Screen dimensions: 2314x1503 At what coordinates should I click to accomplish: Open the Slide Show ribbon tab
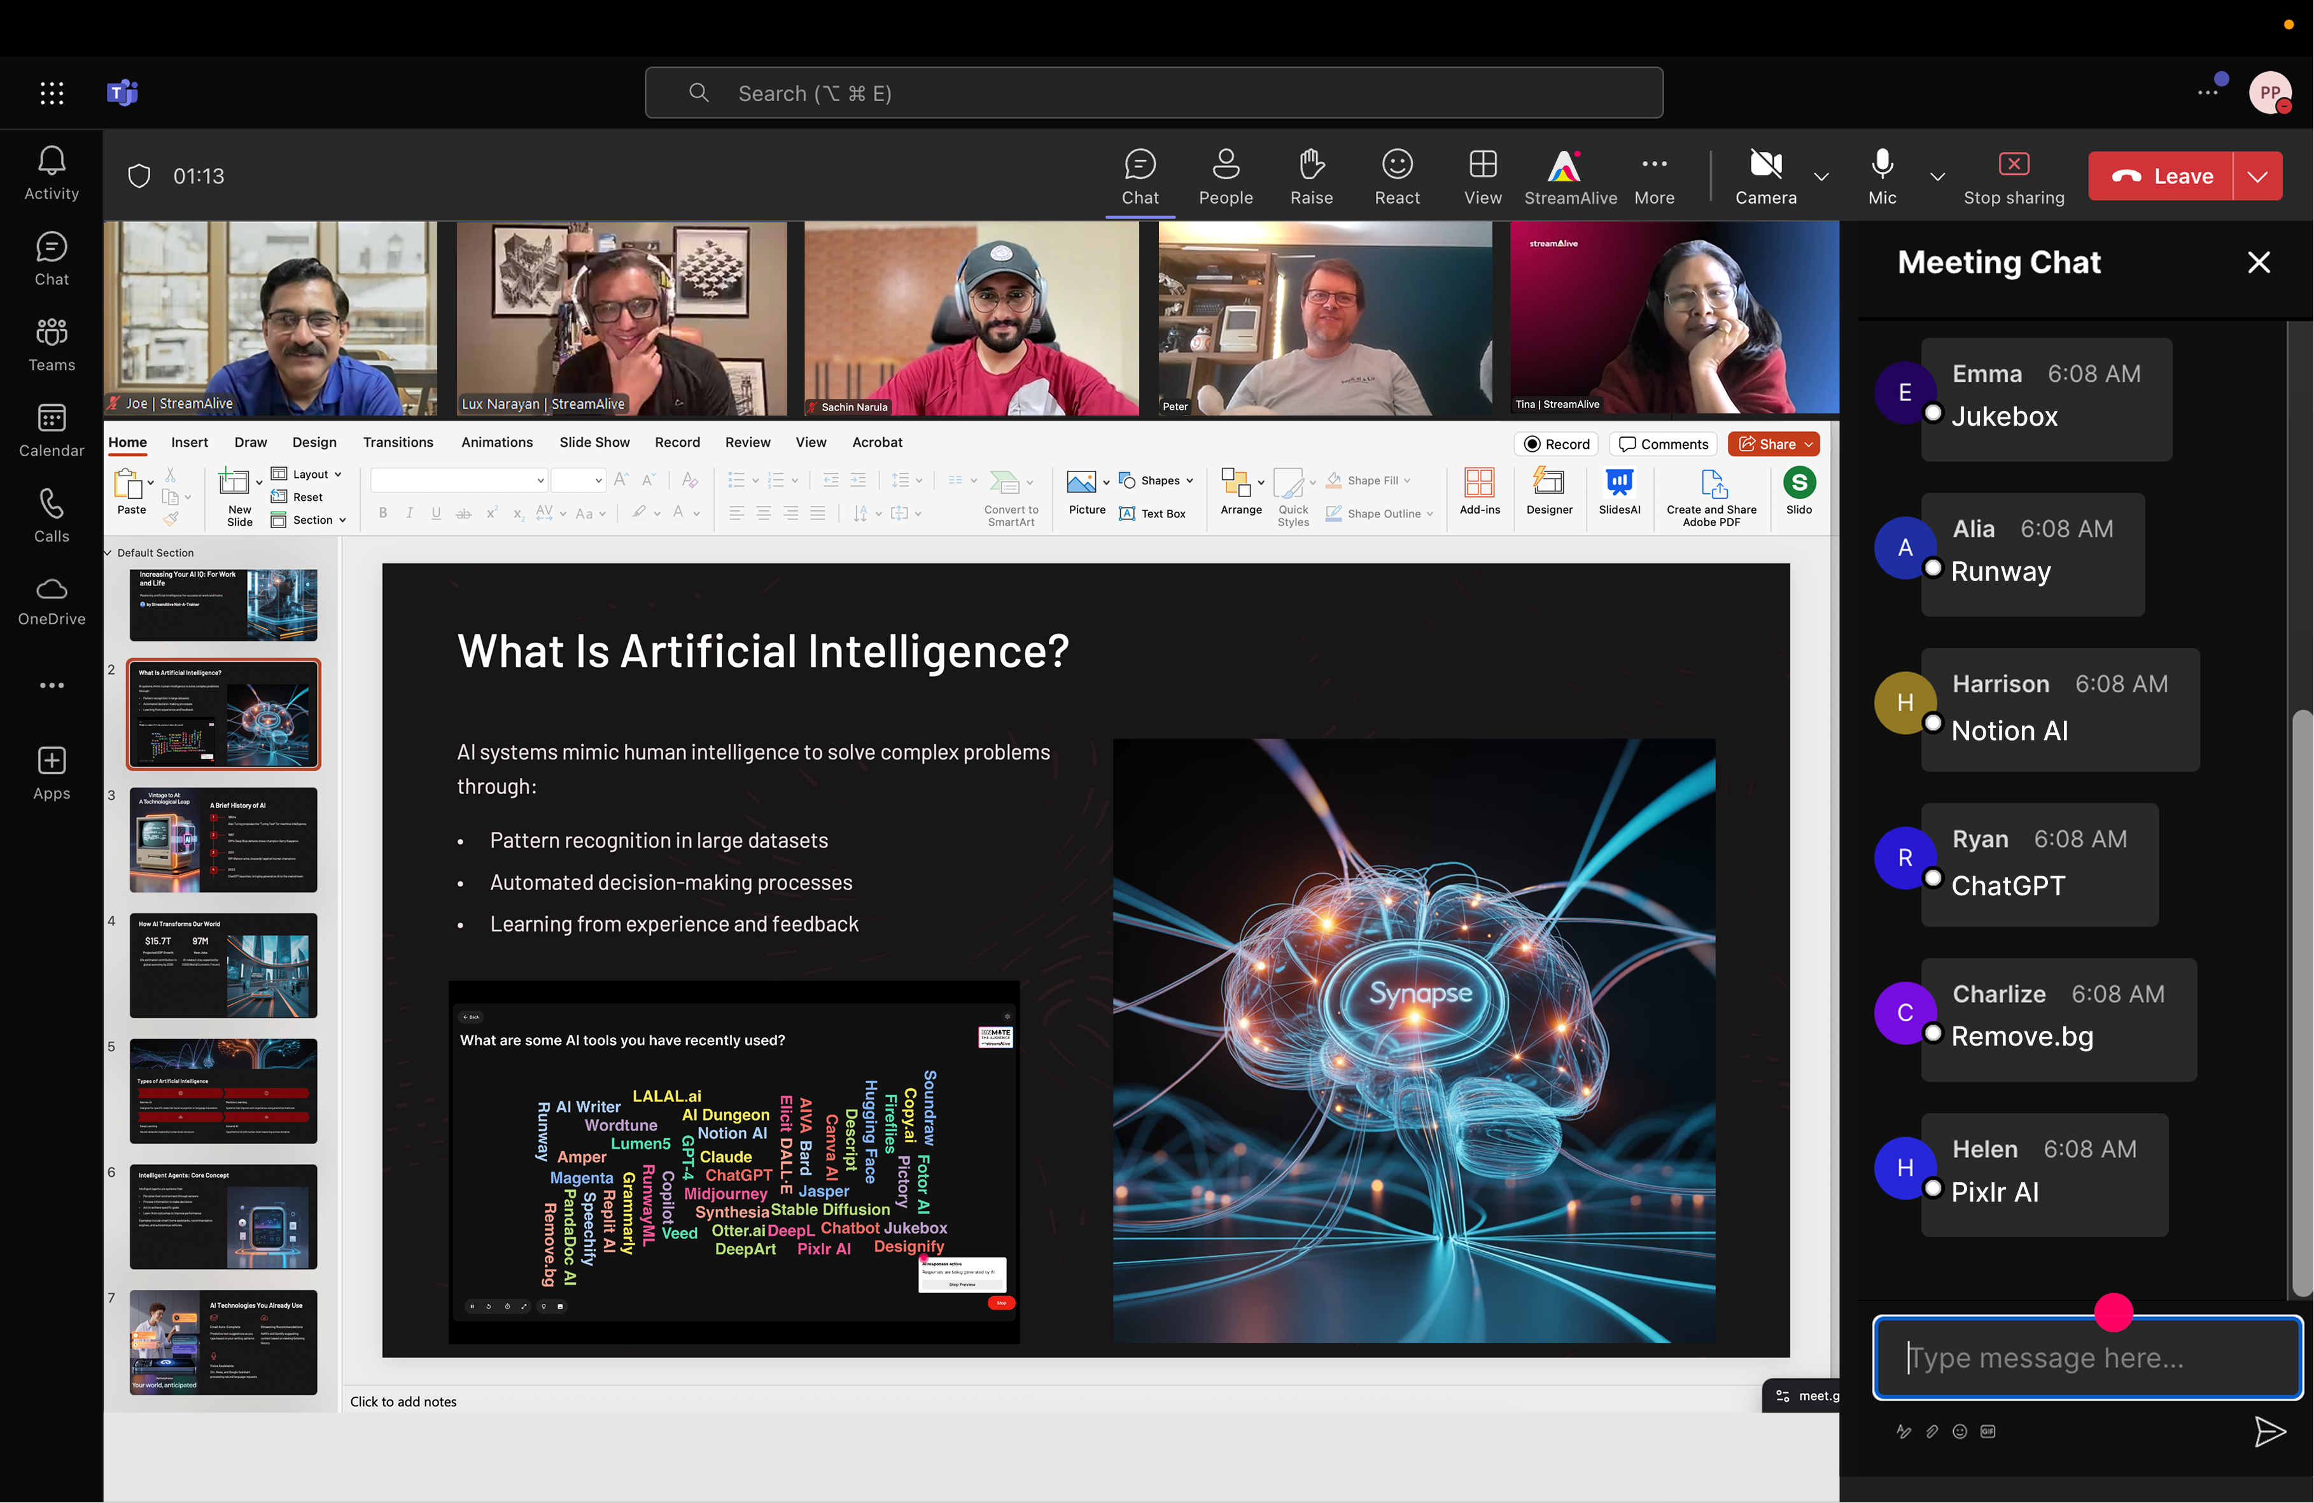(594, 442)
